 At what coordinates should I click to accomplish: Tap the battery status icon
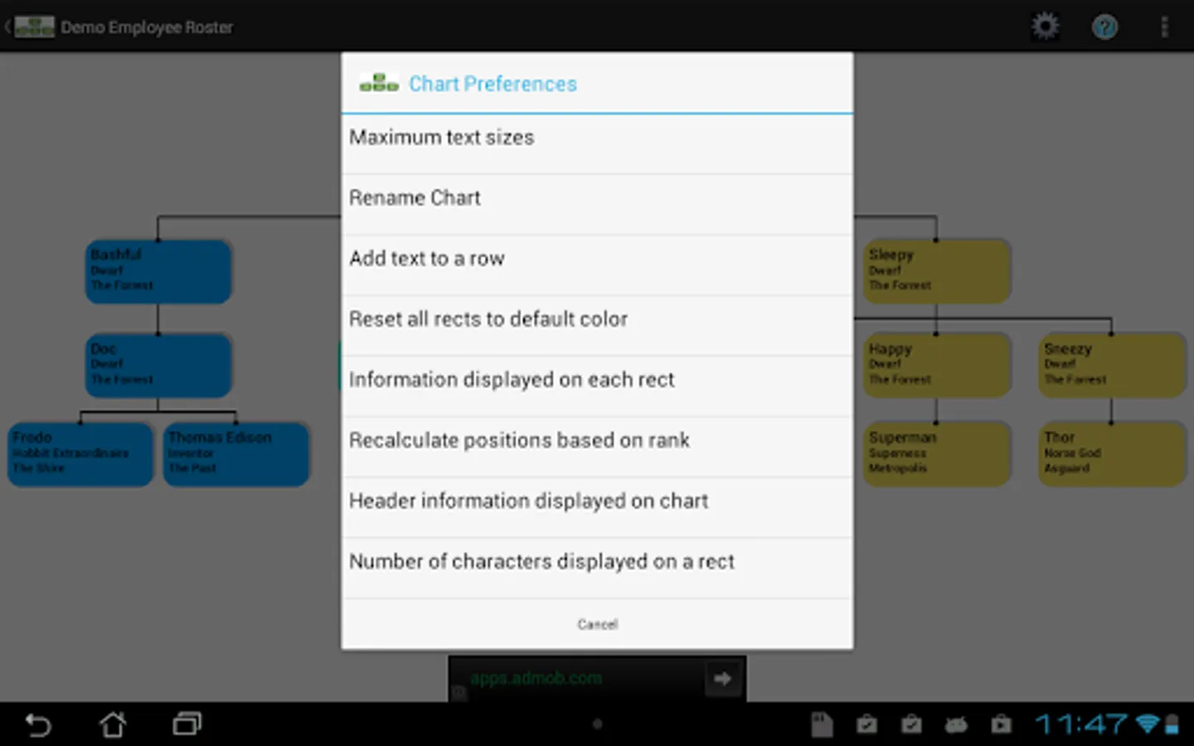(1172, 724)
